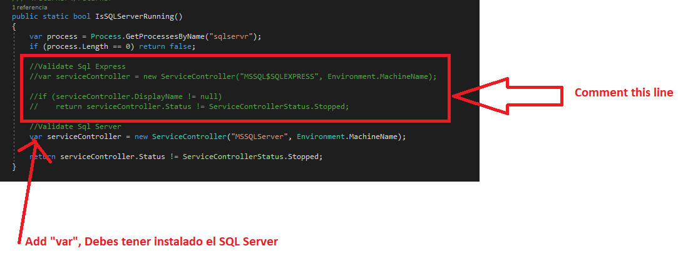Select the "public" keyword in method signature
The height and width of the screenshot is (263, 678).
[x=25, y=16]
